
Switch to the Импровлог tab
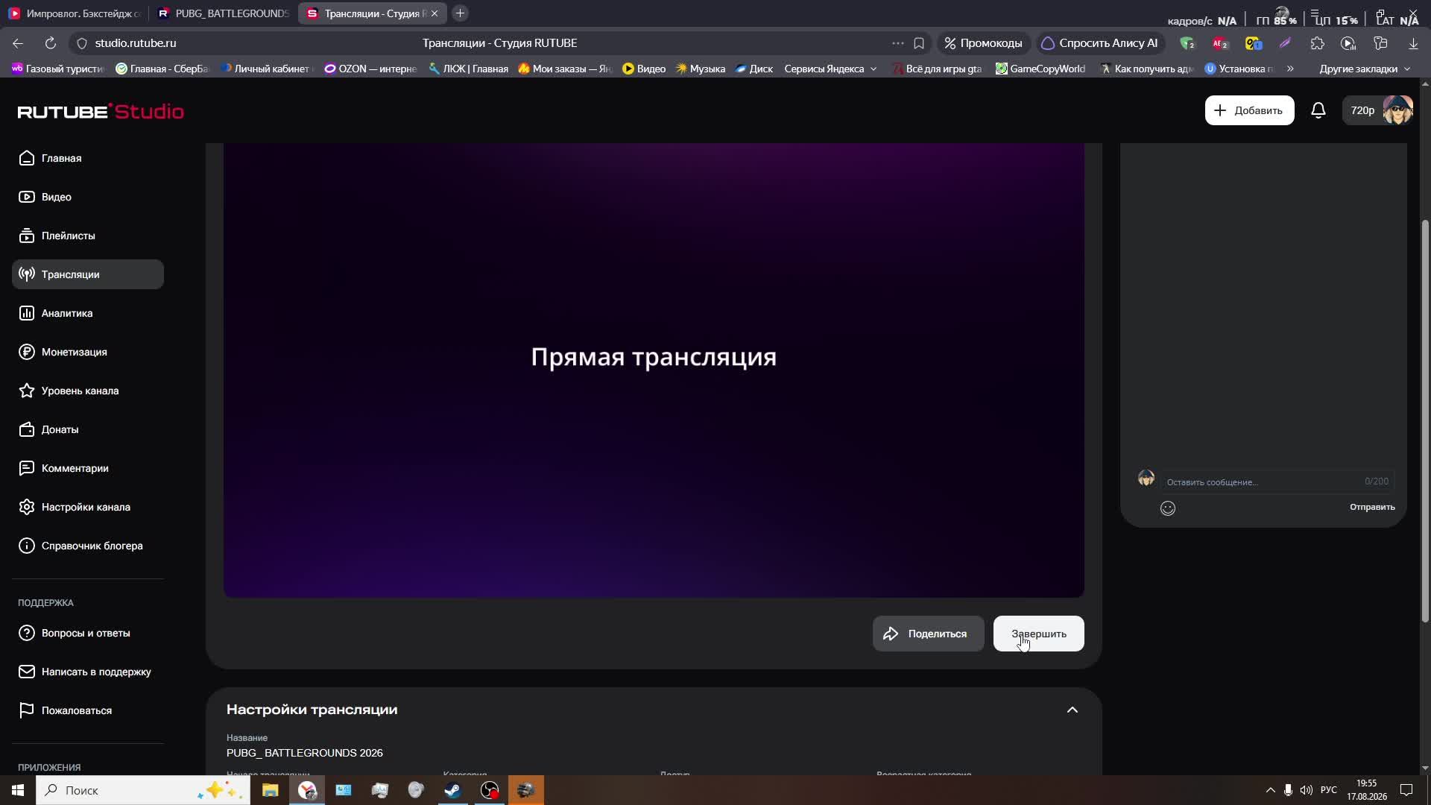pyautogui.click(x=74, y=13)
